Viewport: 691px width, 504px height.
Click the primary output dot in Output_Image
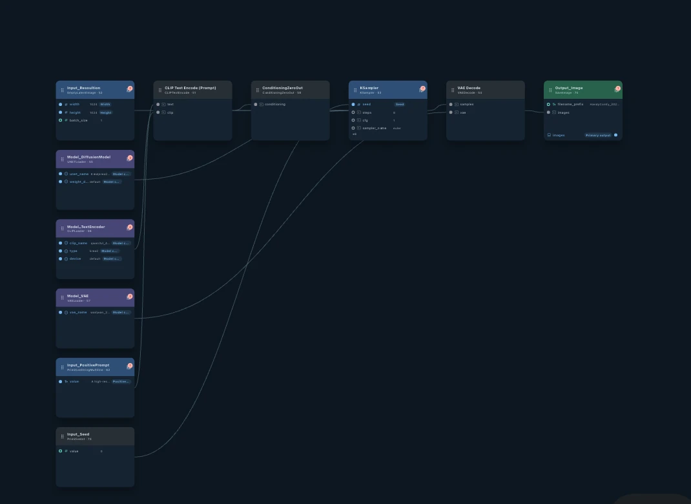point(615,135)
